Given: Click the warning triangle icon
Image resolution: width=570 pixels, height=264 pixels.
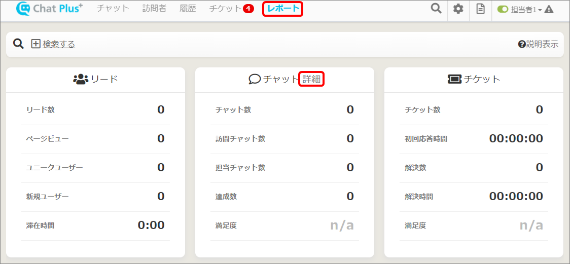Looking at the screenshot, I should pyautogui.click(x=549, y=10).
